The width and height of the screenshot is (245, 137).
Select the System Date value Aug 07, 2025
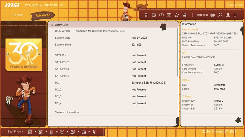[x=139, y=38]
